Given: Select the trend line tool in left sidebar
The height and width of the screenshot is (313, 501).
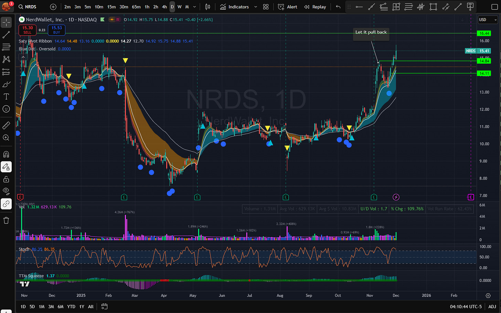Looking at the screenshot, I should tap(6, 35).
